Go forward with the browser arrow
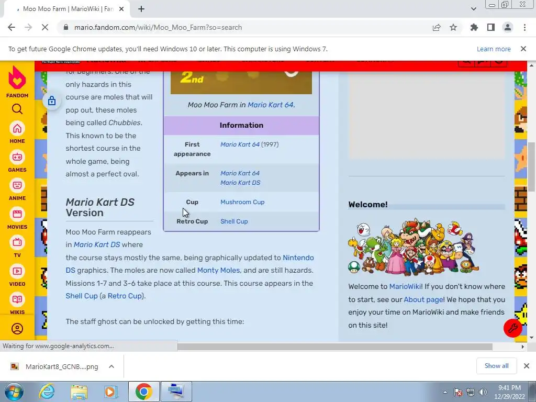536x402 pixels. pos(28,27)
